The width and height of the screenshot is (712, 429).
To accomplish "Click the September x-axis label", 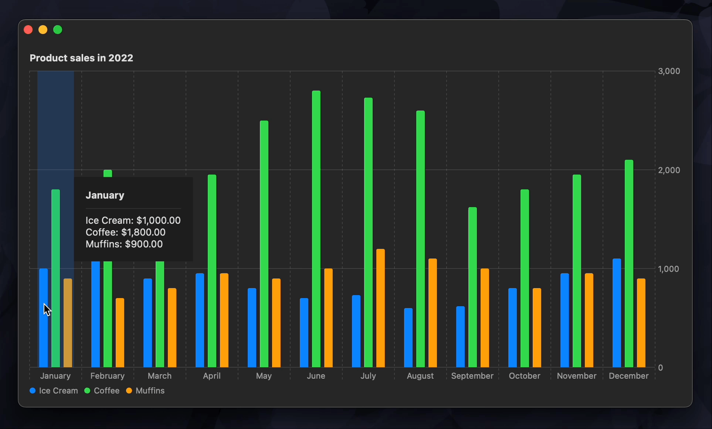I will (x=472, y=376).
